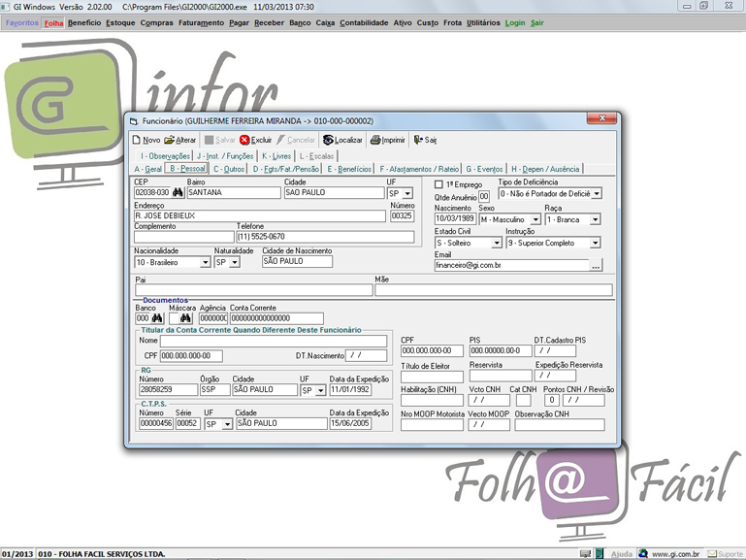This screenshot has height=560, width=746.
Task: Click the PIS number field
Action: (501, 350)
